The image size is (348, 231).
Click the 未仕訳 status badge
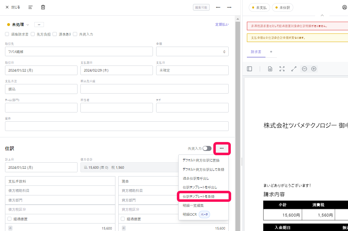point(283,7)
